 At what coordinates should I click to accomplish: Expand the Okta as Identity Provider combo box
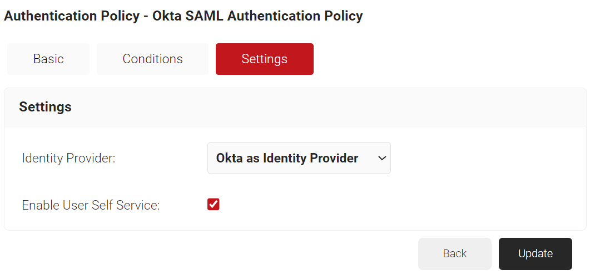[x=299, y=158]
